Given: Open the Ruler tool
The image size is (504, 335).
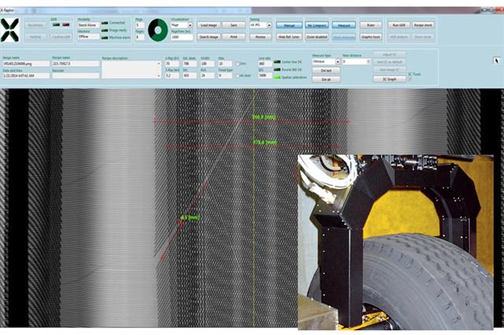Looking at the screenshot, I should coord(371,25).
